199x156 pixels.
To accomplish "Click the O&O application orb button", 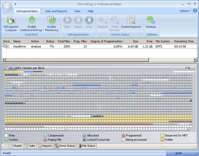I will point(7,7).
